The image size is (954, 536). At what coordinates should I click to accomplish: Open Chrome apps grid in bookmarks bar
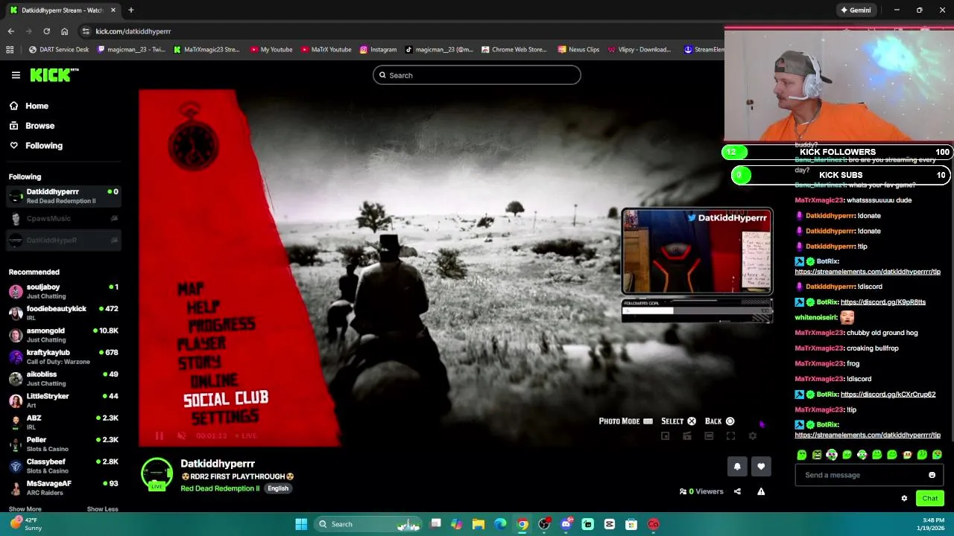tap(10, 50)
